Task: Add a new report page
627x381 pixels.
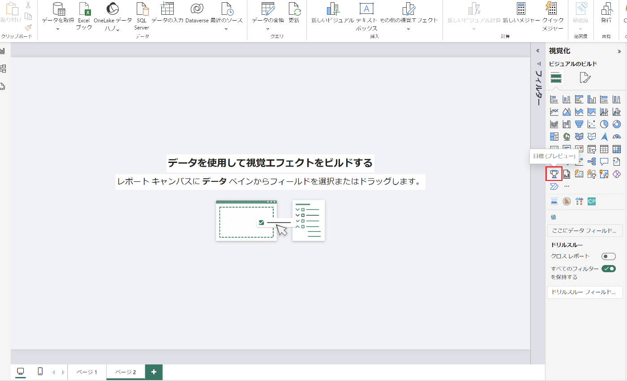Action: tap(154, 372)
